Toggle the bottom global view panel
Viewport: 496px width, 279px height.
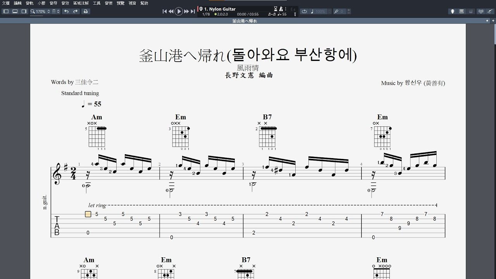pyautogui.click(x=15, y=11)
